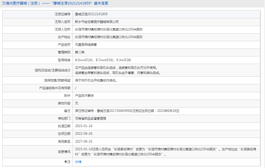Click the 产品名称 label
The image size is (265, 168).
[64, 45]
